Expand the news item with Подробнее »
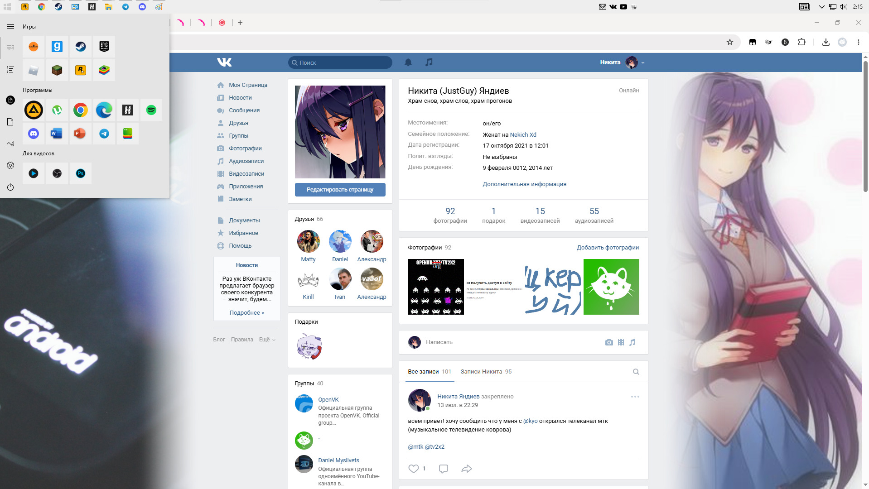Screen dimensions: 869x489 247,313
